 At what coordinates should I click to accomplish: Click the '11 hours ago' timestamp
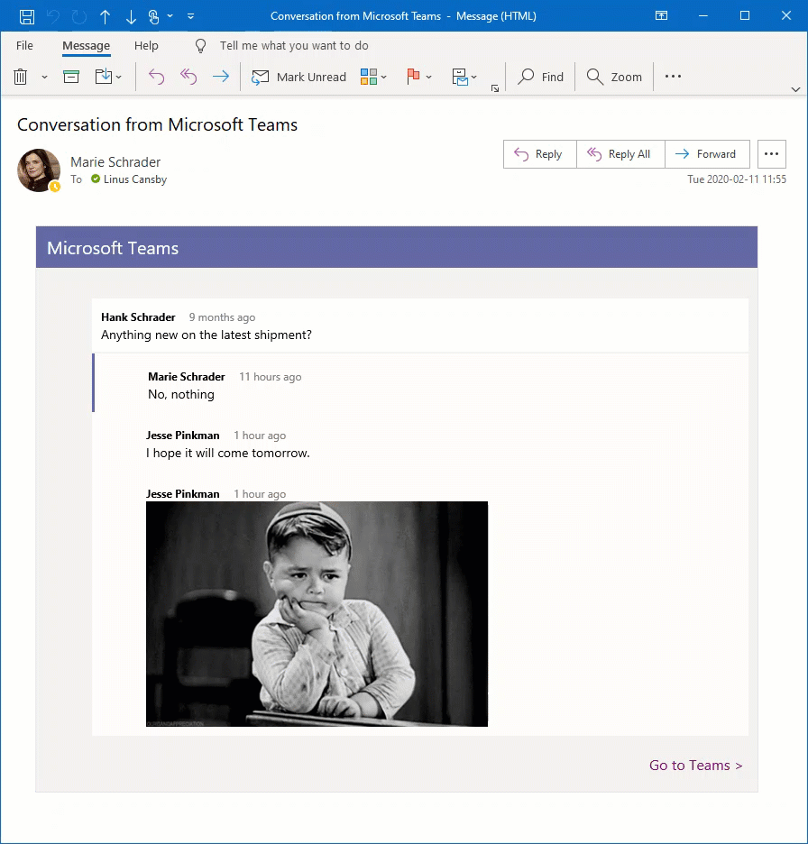(271, 377)
